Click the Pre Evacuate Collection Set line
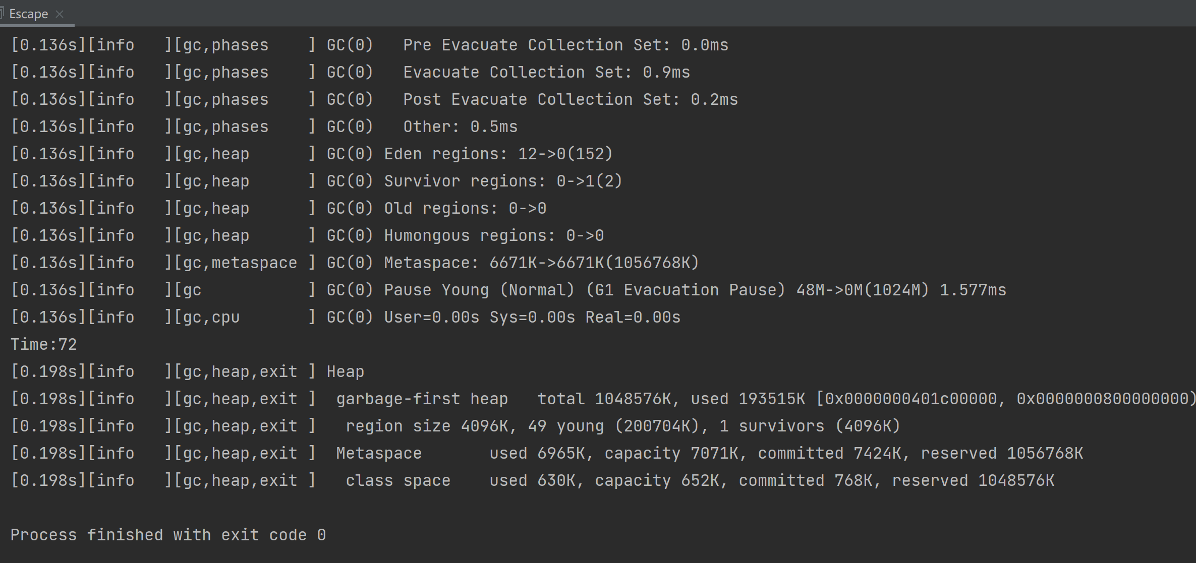 point(565,45)
